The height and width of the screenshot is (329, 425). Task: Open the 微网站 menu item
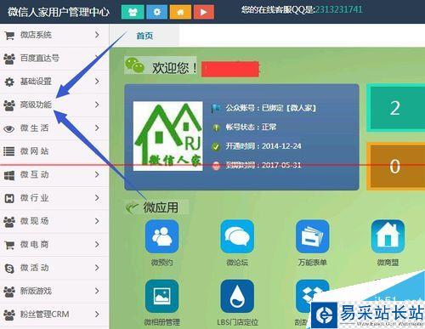54,151
